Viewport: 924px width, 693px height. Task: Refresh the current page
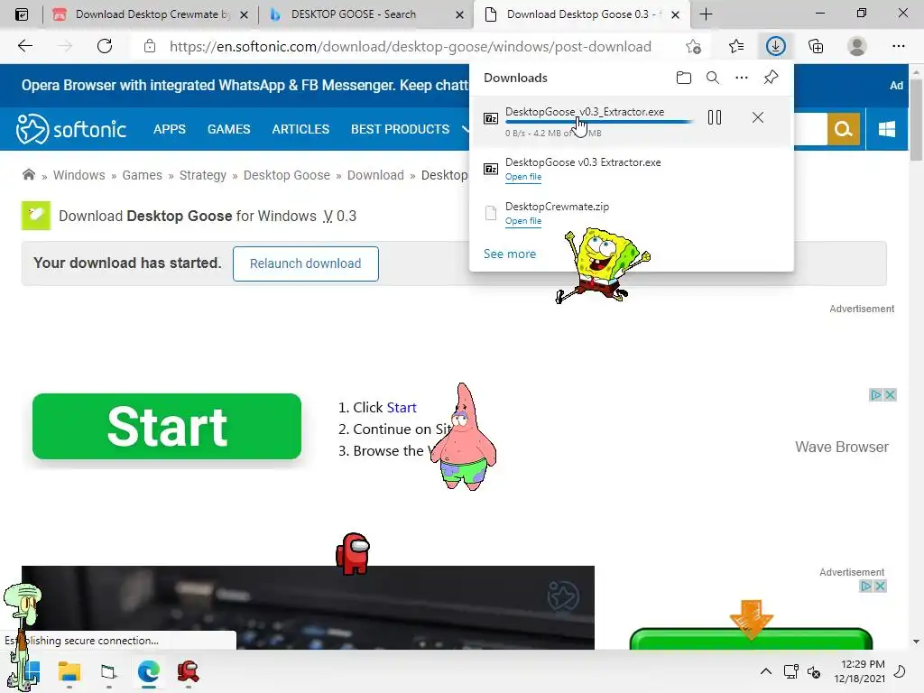click(x=105, y=46)
